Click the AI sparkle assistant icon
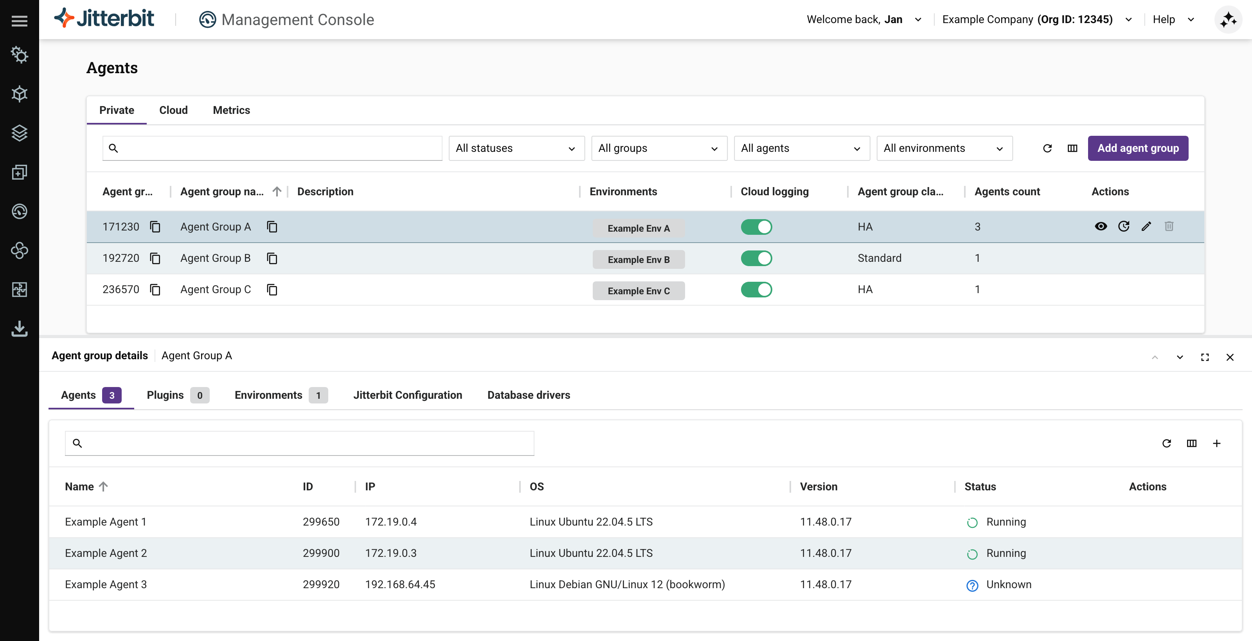The height and width of the screenshot is (641, 1252). (x=1228, y=20)
